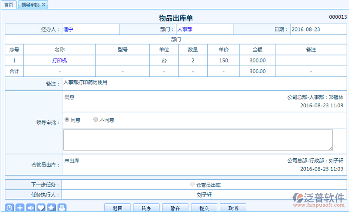Click the 转办 button
This screenshot has height=212, width=349.
coord(146,208)
